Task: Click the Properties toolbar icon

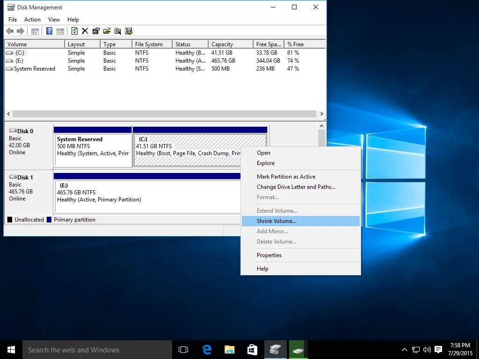Action: [x=96, y=31]
